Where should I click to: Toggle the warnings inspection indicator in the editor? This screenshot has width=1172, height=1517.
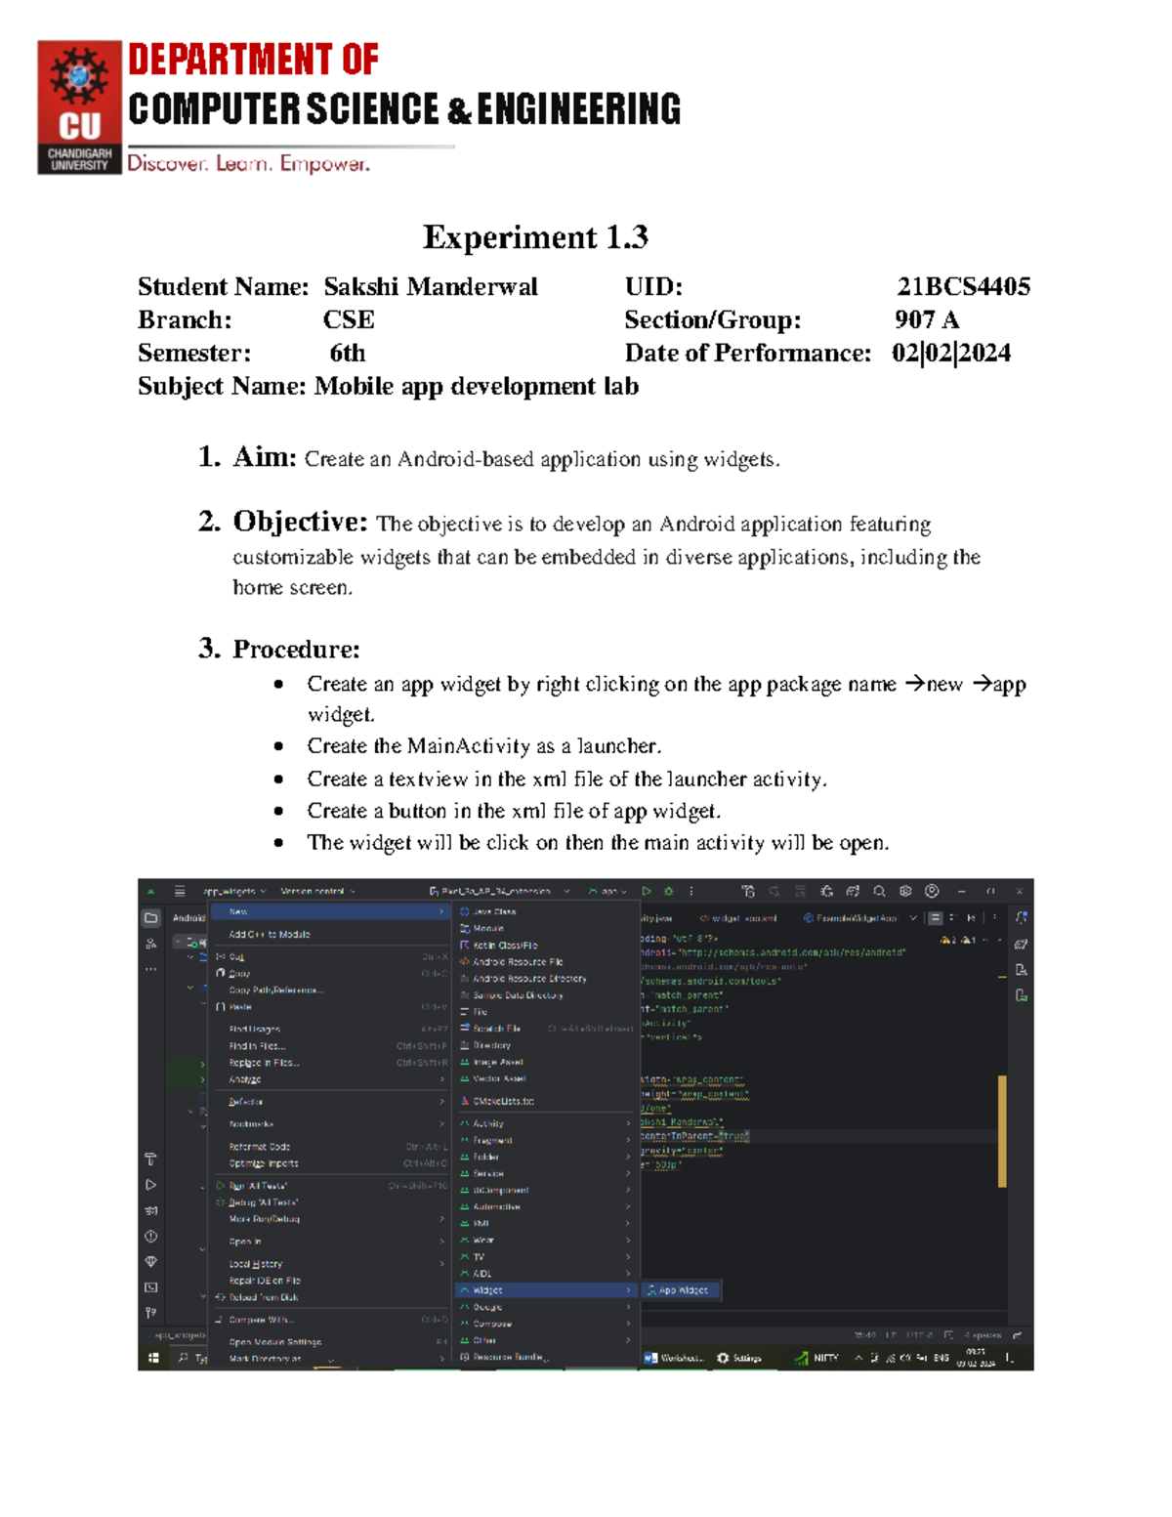tap(945, 940)
